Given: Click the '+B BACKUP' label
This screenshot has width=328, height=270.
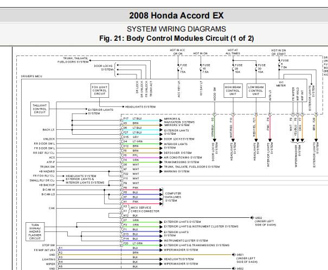Looking at the screenshot, I should click(x=47, y=185).
